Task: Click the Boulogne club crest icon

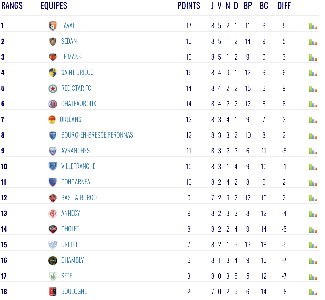Action: tap(53, 292)
